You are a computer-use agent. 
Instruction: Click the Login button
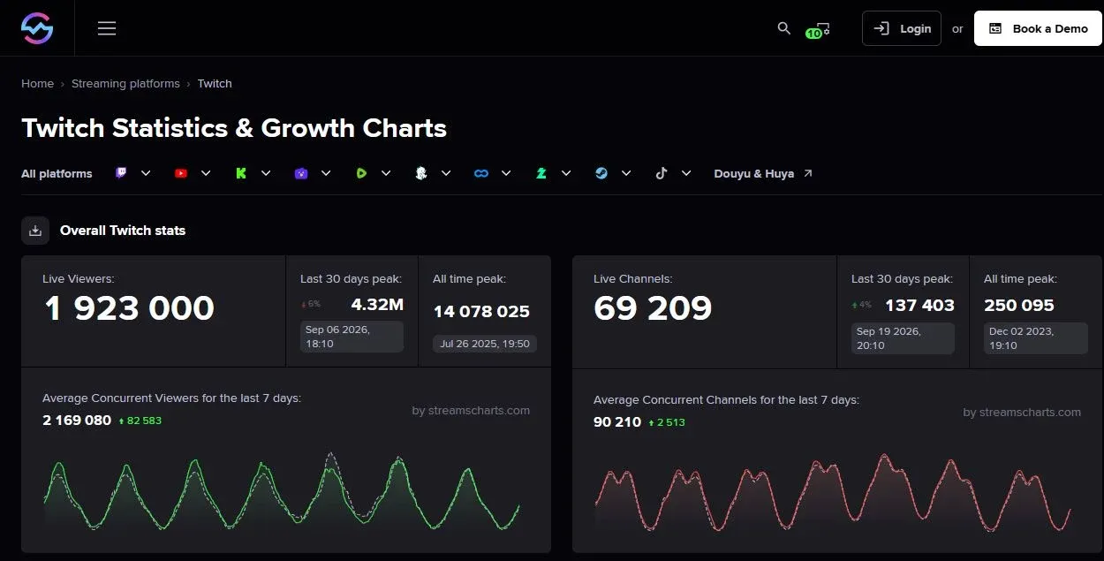tap(902, 28)
